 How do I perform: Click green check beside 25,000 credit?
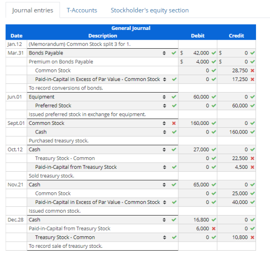click(x=253, y=193)
